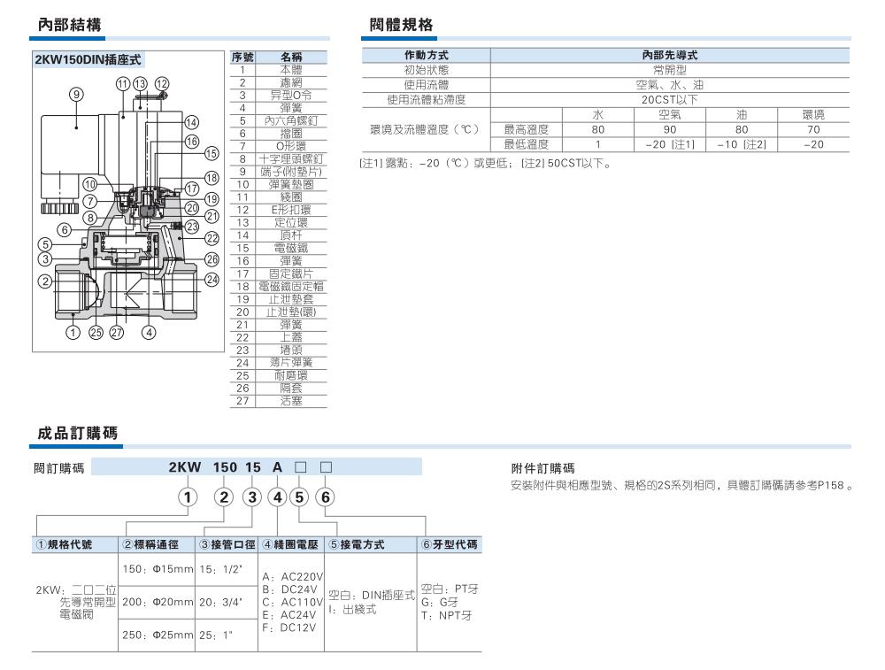Click the 閥體規格 section heading
Viewport: 885px width, 670px height.
(x=401, y=25)
